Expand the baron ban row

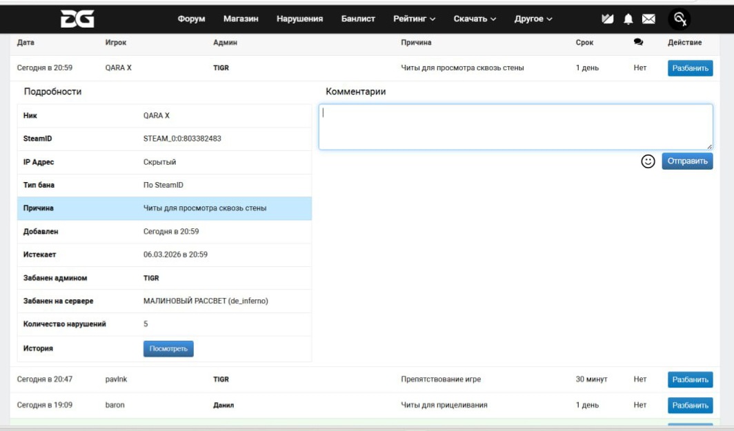(x=276, y=405)
